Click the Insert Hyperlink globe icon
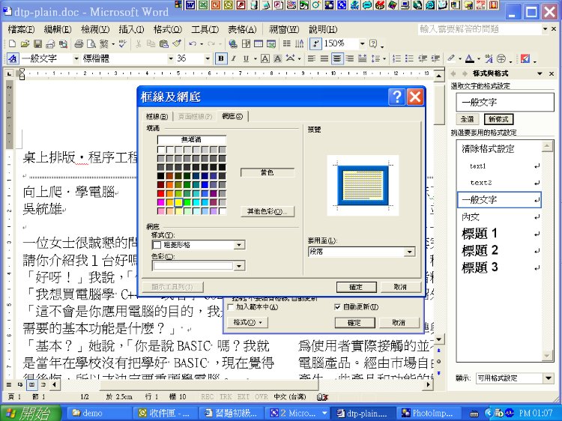Image resolution: width=562 pixels, height=421 pixels. pos(232,43)
